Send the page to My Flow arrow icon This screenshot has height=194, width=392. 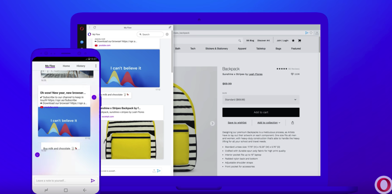[x=307, y=33]
